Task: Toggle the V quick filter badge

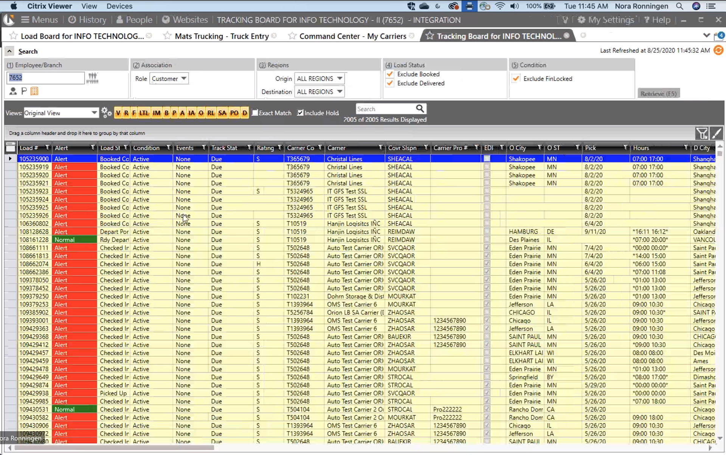Action: click(118, 113)
